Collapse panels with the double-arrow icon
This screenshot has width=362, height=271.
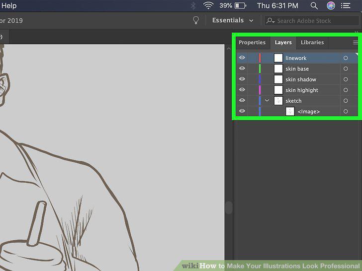357,32
